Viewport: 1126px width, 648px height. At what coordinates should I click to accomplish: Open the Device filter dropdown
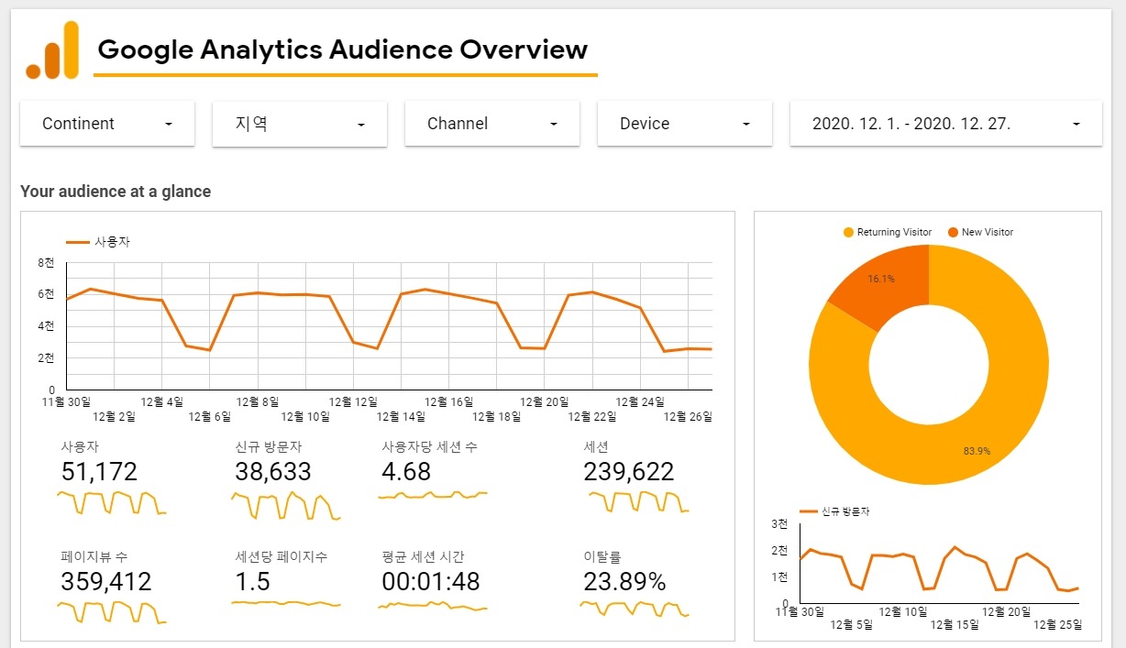coord(685,124)
